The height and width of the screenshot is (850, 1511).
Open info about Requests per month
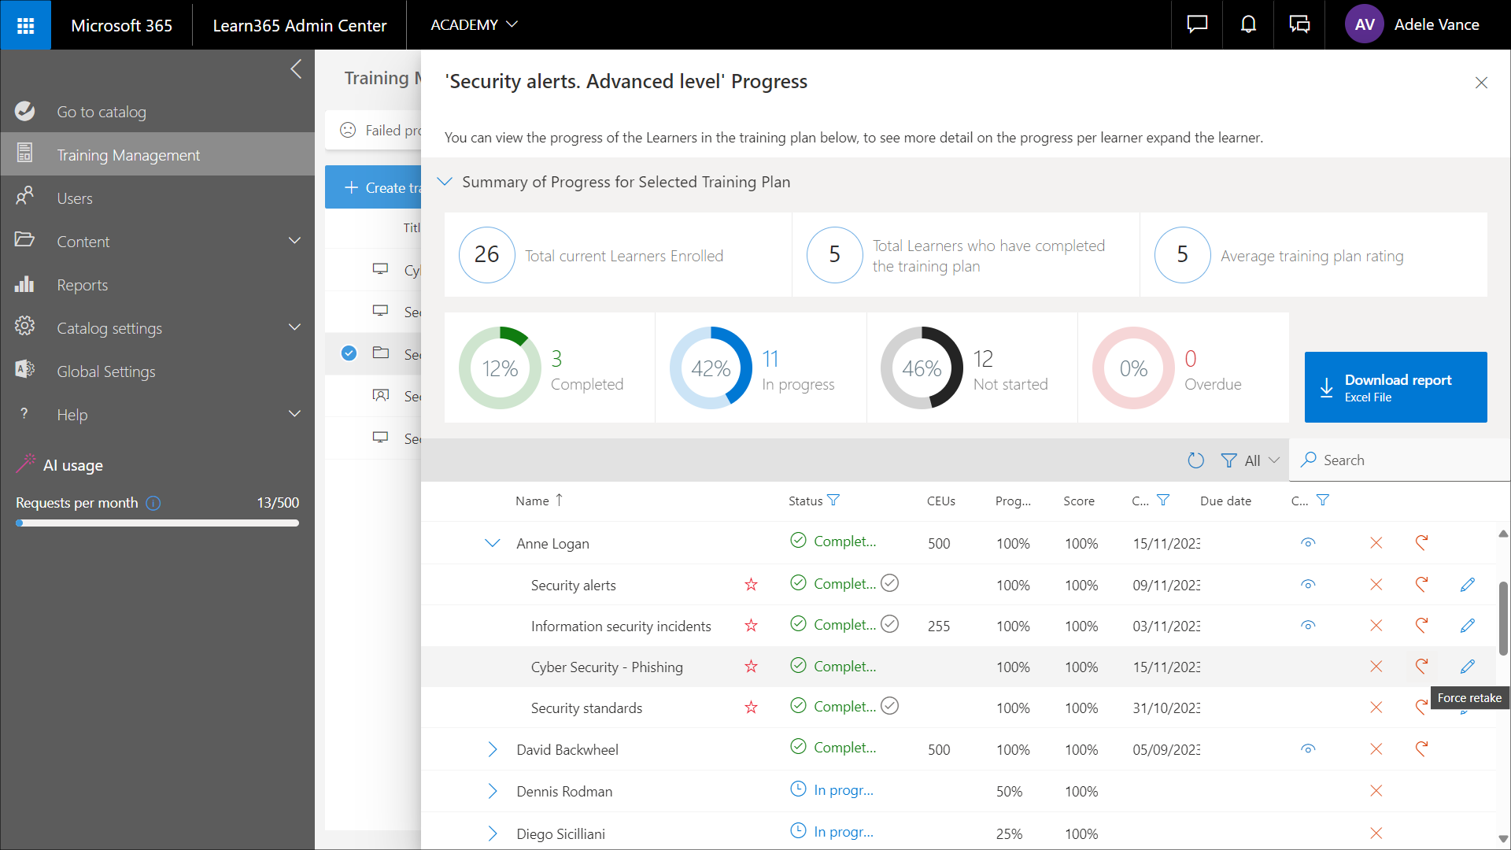[153, 503]
